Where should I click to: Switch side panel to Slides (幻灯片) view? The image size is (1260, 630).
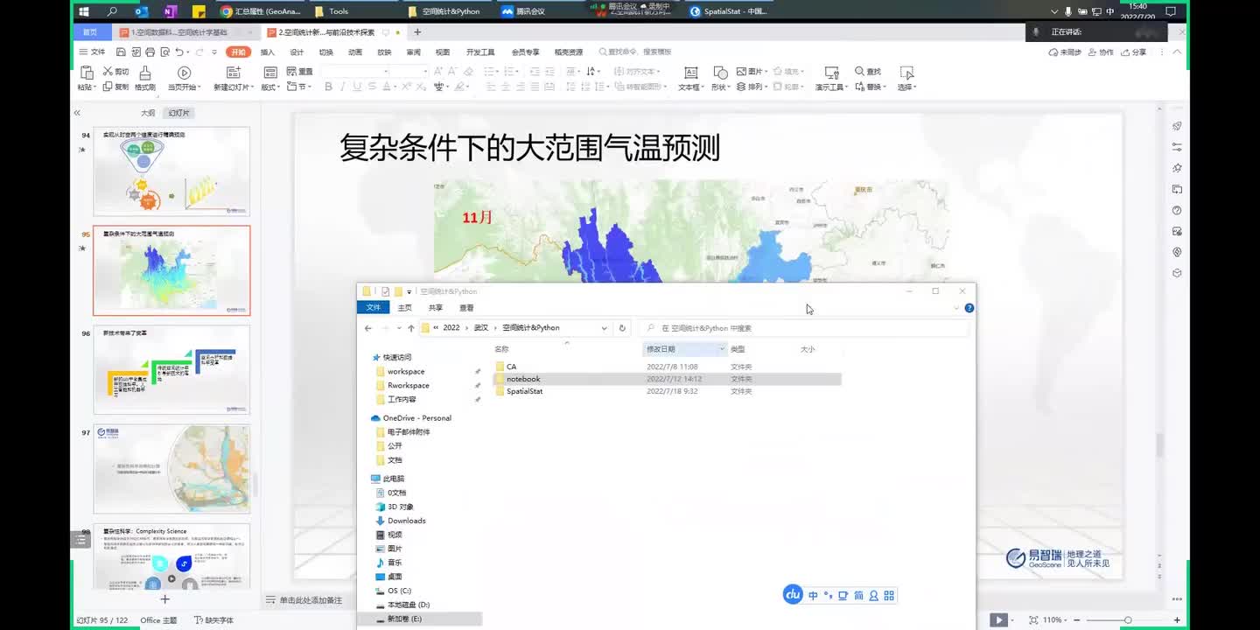[178, 113]
